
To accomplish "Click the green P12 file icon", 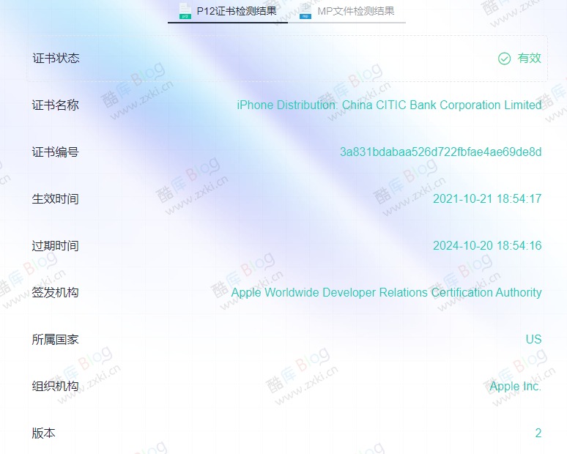I will pyautogui.click(x=185, y=11).
